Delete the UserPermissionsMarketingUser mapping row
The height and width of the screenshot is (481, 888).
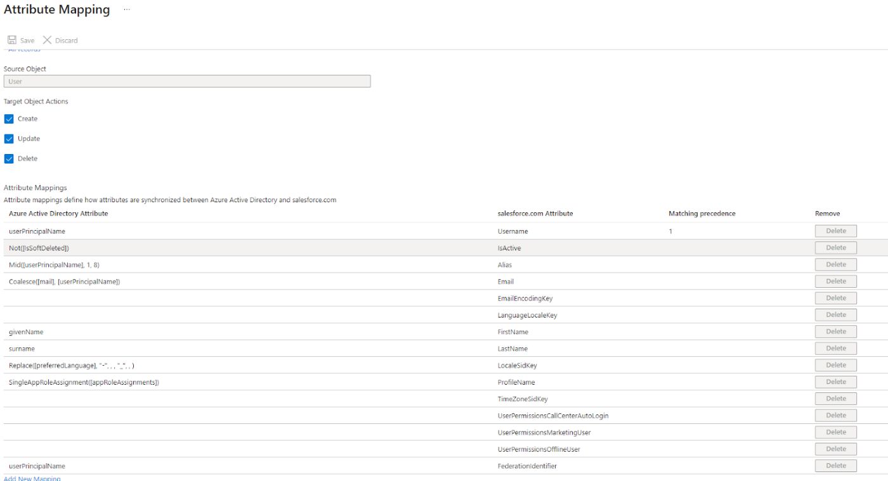(x=835, y=432)
